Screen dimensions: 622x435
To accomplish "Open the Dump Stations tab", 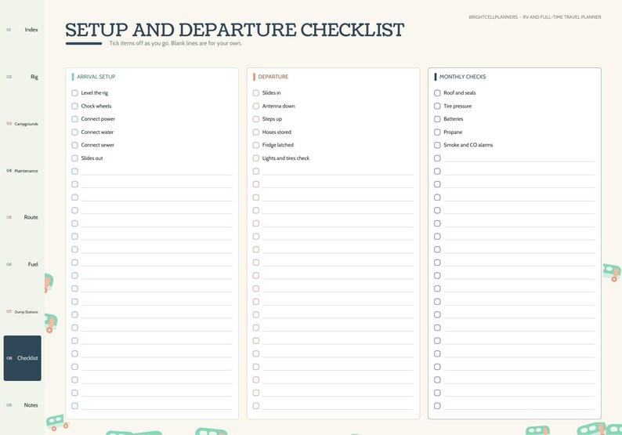I will 22,312.
